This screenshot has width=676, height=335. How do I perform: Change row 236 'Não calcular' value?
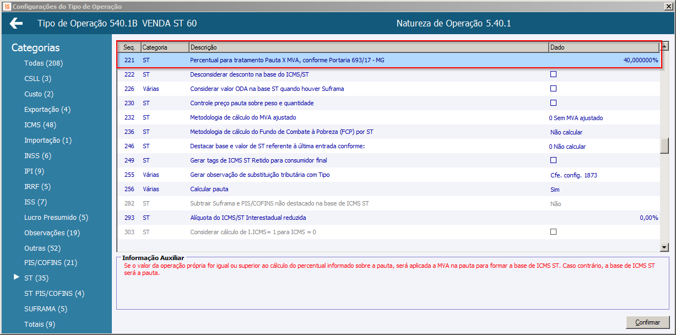[566, 132]
